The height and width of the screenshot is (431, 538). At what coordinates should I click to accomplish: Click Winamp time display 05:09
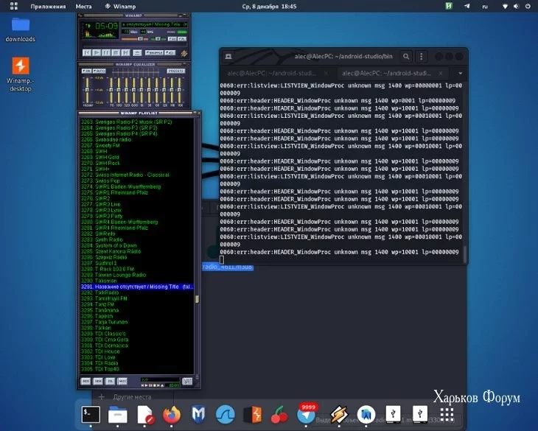(108, 26)
